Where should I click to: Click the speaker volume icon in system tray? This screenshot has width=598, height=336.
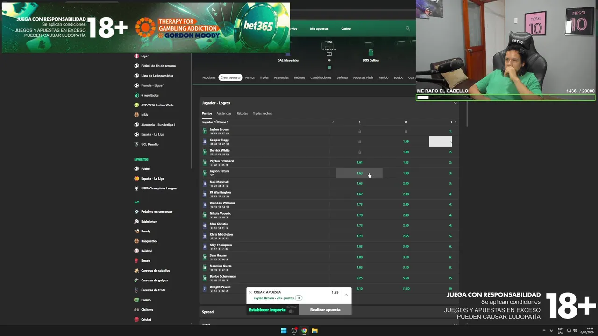[575, 330]
